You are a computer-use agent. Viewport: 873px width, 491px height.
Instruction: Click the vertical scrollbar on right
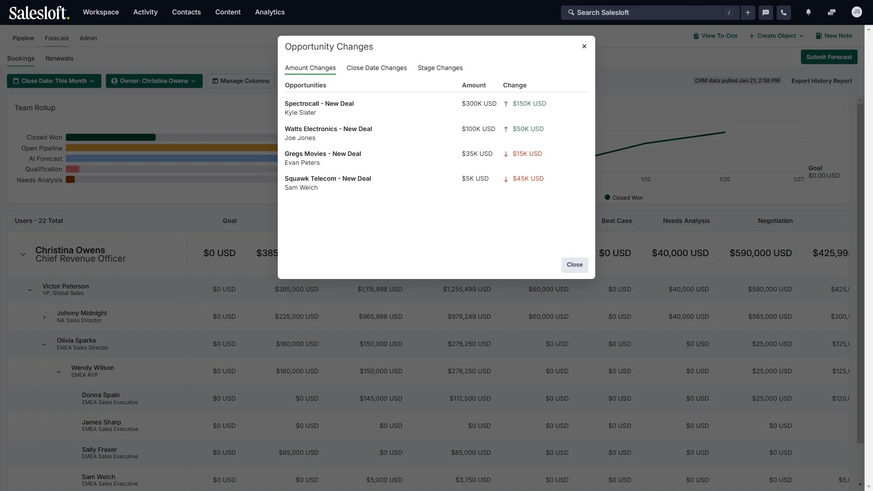(x=861, y=273)
